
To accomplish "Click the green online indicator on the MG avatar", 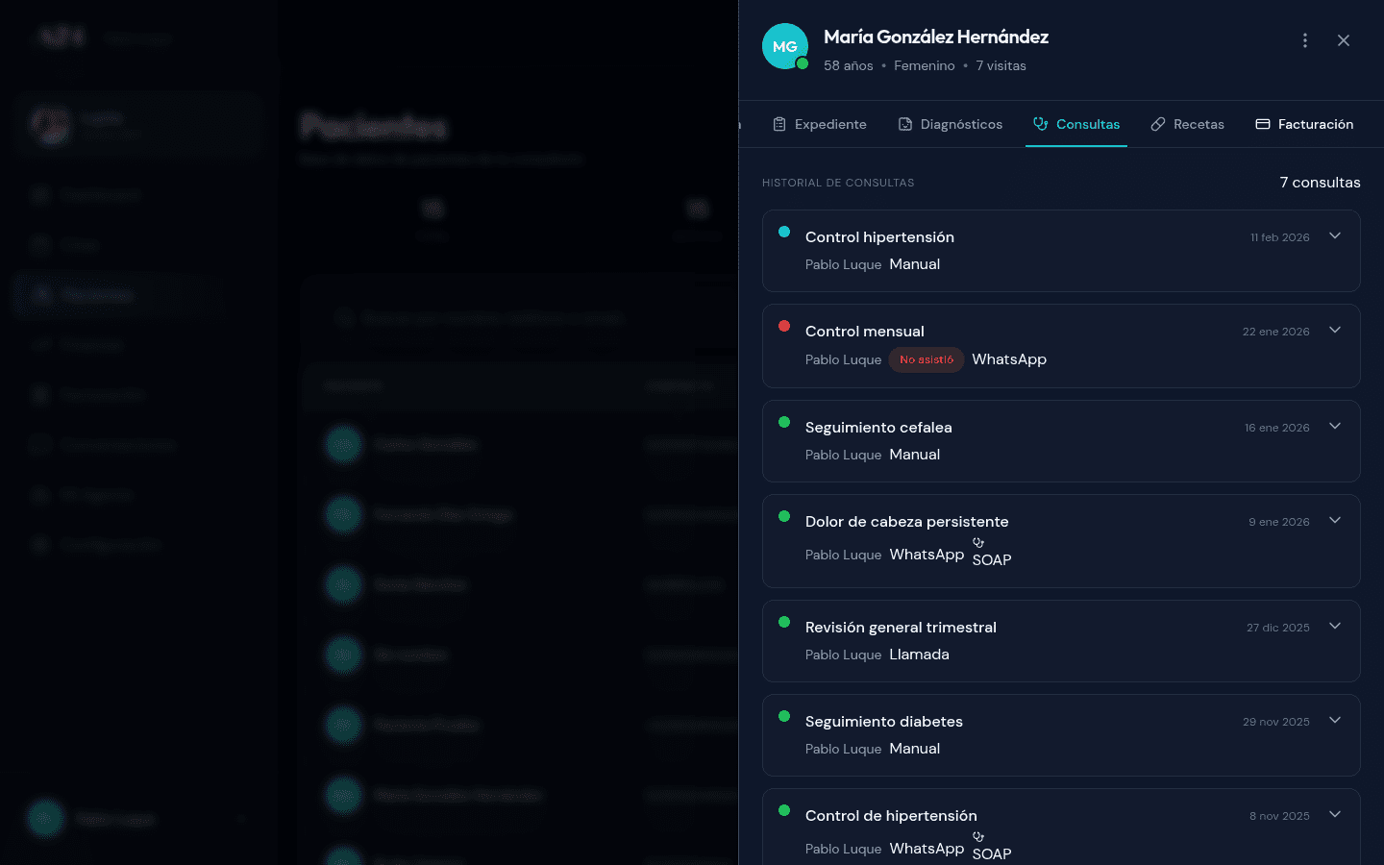I will pyautogui.click(x=802, y=62).
